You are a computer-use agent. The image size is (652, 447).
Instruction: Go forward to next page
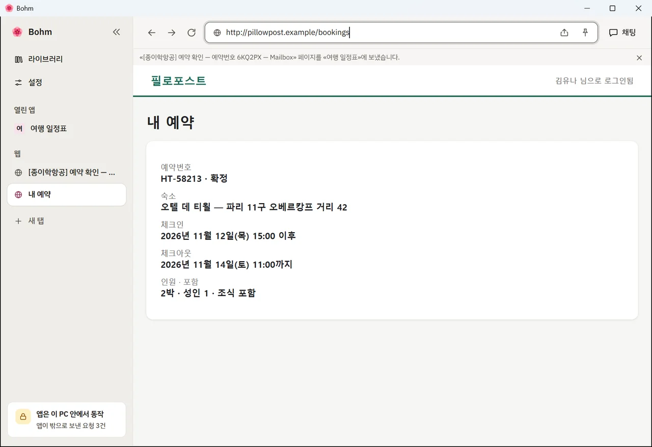point(172,33)
